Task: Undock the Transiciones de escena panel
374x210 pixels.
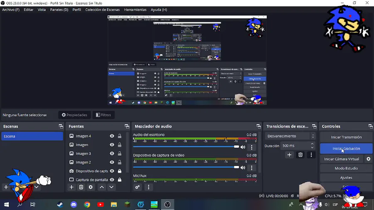Action: 314,127
